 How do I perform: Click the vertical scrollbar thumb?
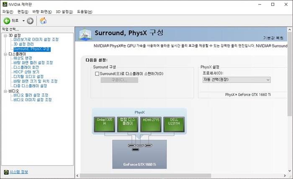point(290,74)
